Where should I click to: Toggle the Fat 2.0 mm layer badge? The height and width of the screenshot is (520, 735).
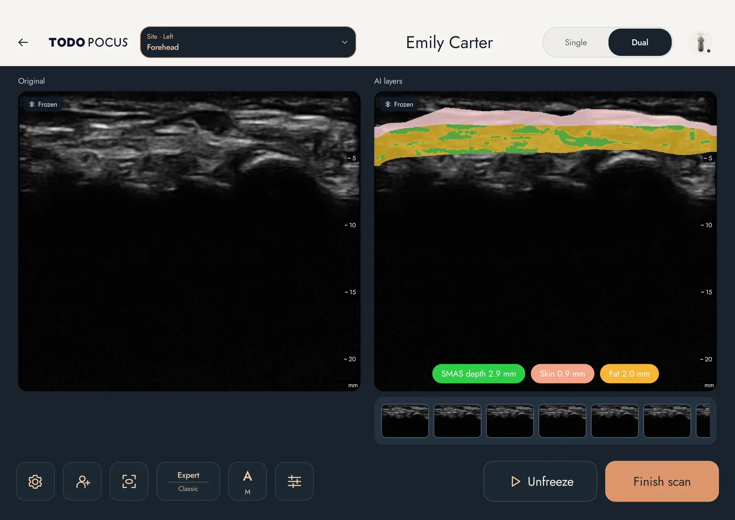(629, 374)
